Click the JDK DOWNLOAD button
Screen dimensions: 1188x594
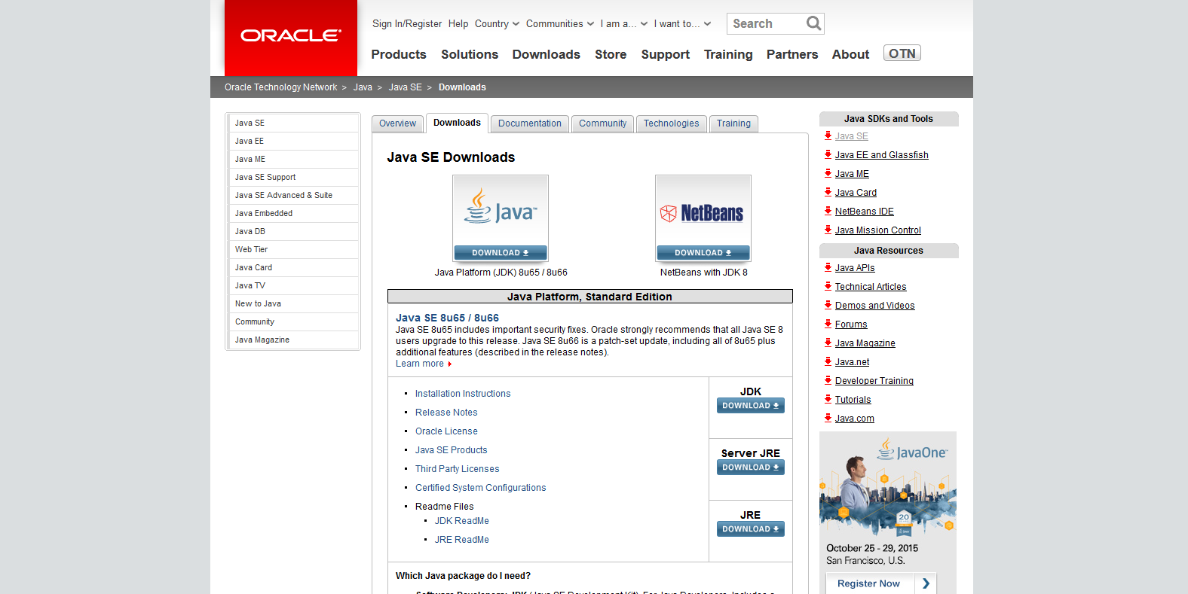751,406
